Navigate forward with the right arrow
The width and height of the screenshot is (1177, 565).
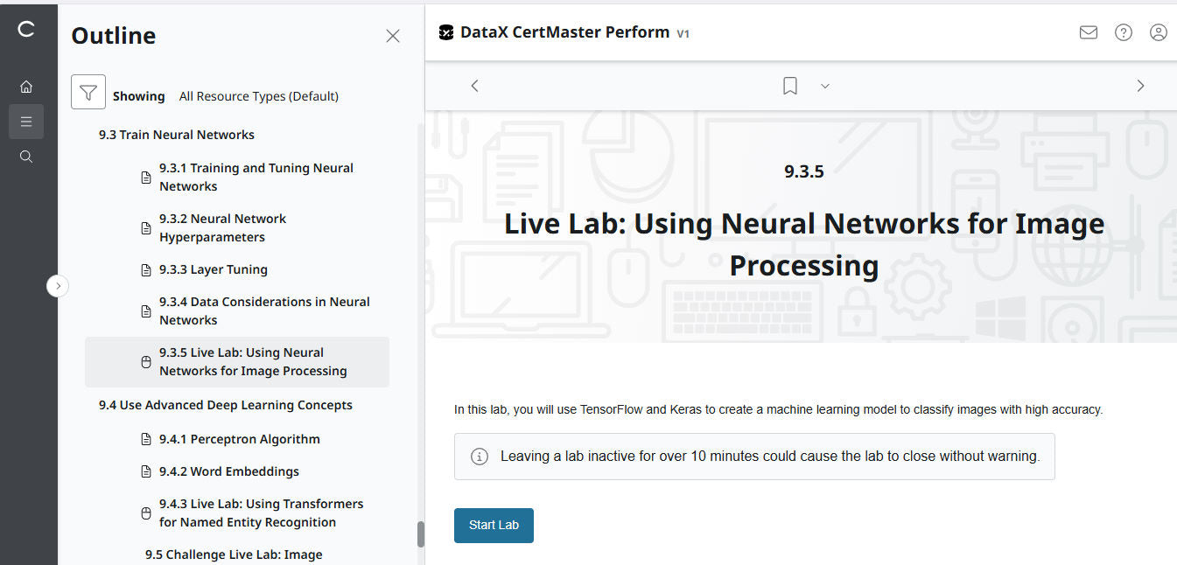click(1140, 85)
